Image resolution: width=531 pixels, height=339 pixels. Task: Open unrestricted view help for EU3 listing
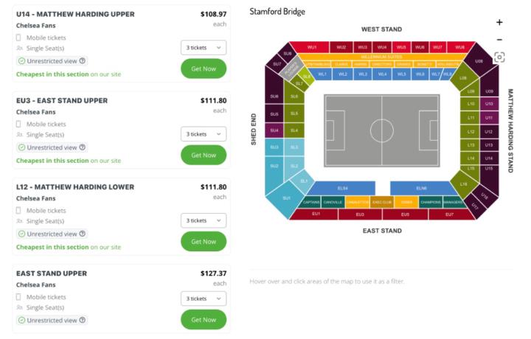point(83,147)
